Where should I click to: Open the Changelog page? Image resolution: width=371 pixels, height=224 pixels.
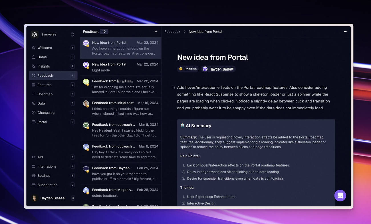coord(53,113)
